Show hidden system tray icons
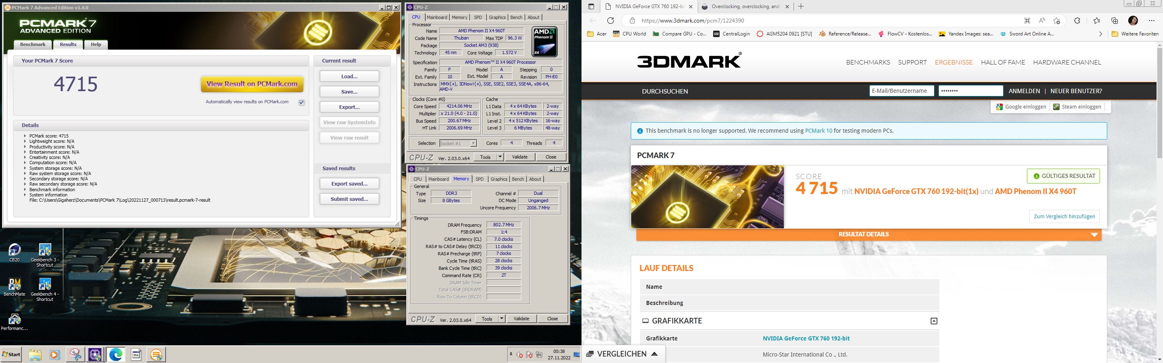The height and width of the screenshot is (363, 1163). tap(510, 355)
